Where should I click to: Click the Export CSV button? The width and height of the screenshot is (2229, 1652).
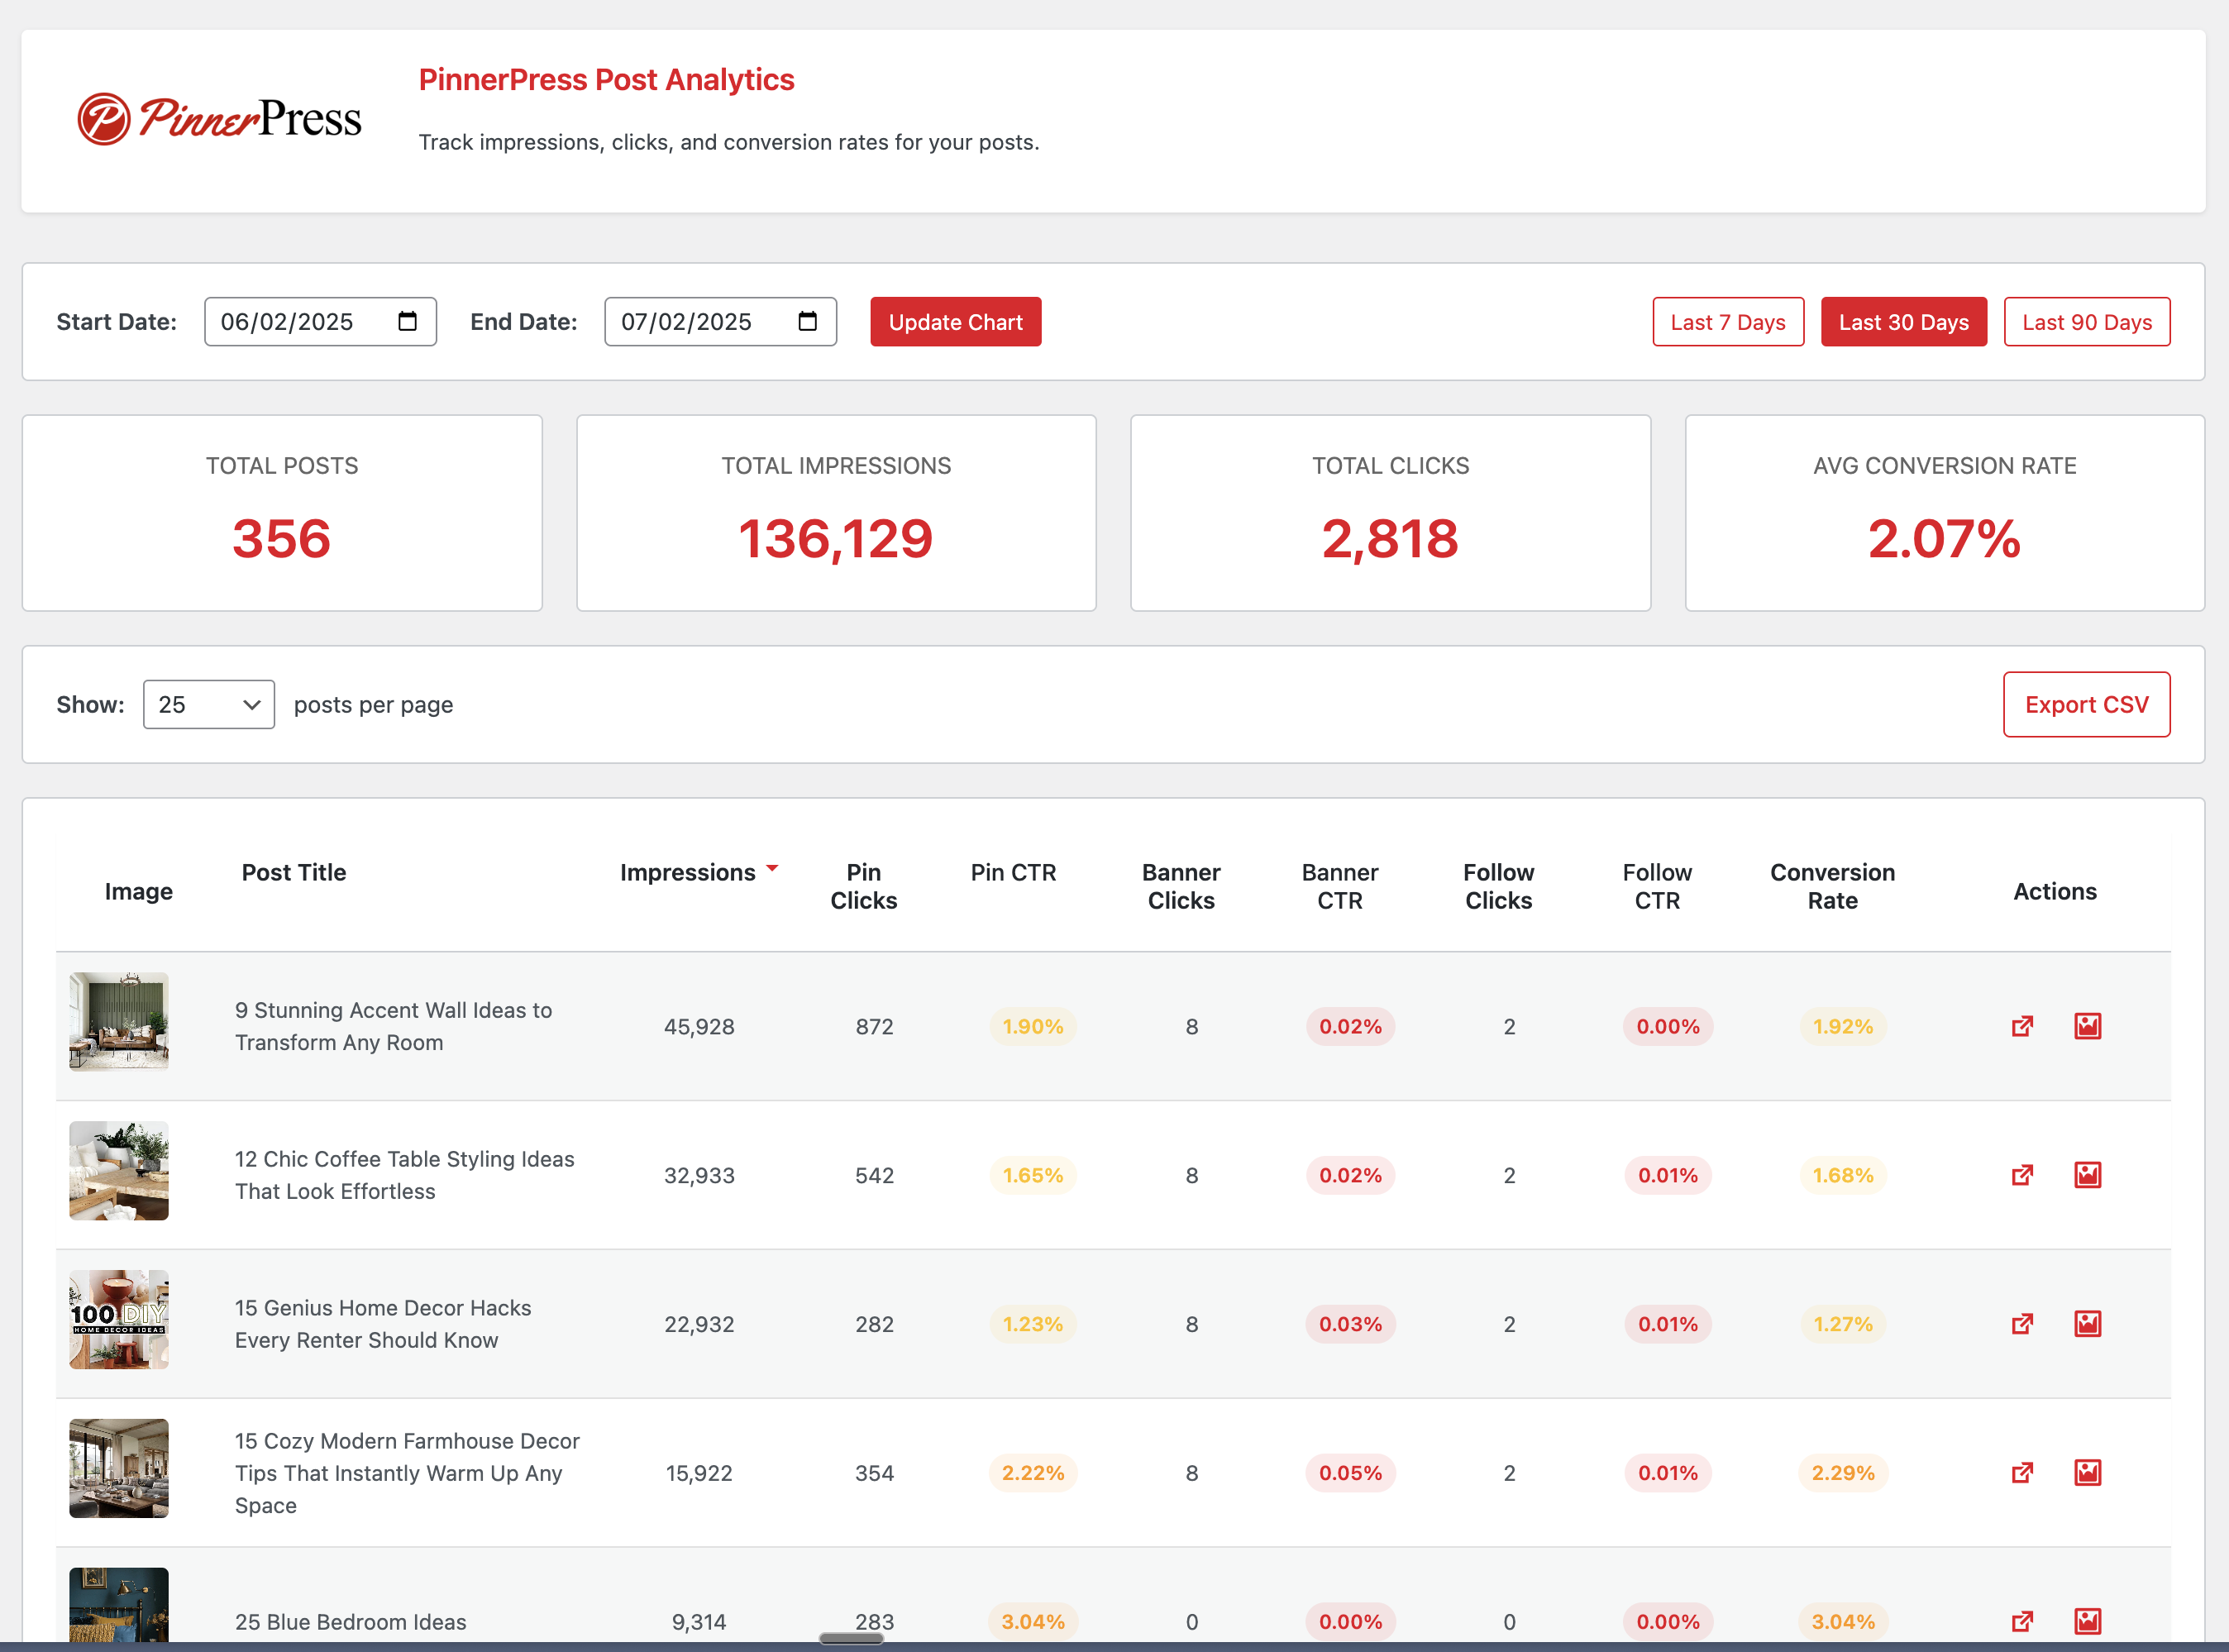coord(2086,705)
